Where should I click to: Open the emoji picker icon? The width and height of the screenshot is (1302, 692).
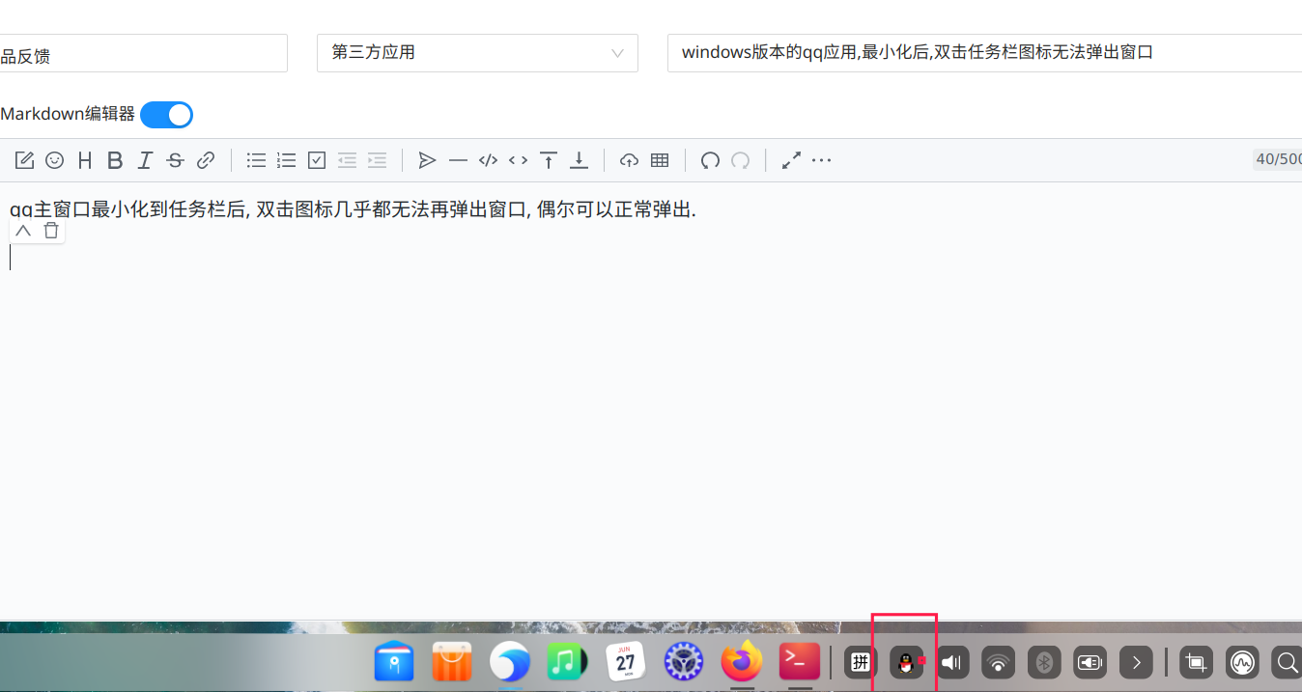pos(54,160)
